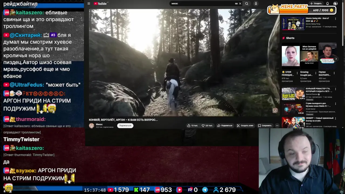Run the search with the magnifier icon
This screenshot has width=345, height=194.
[x=247, y=4]
